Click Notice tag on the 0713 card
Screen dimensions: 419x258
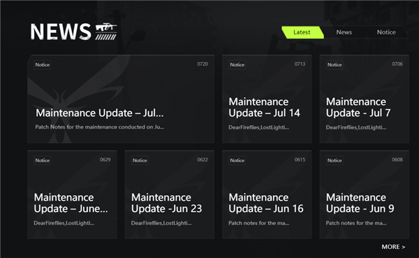pos(237,65)
